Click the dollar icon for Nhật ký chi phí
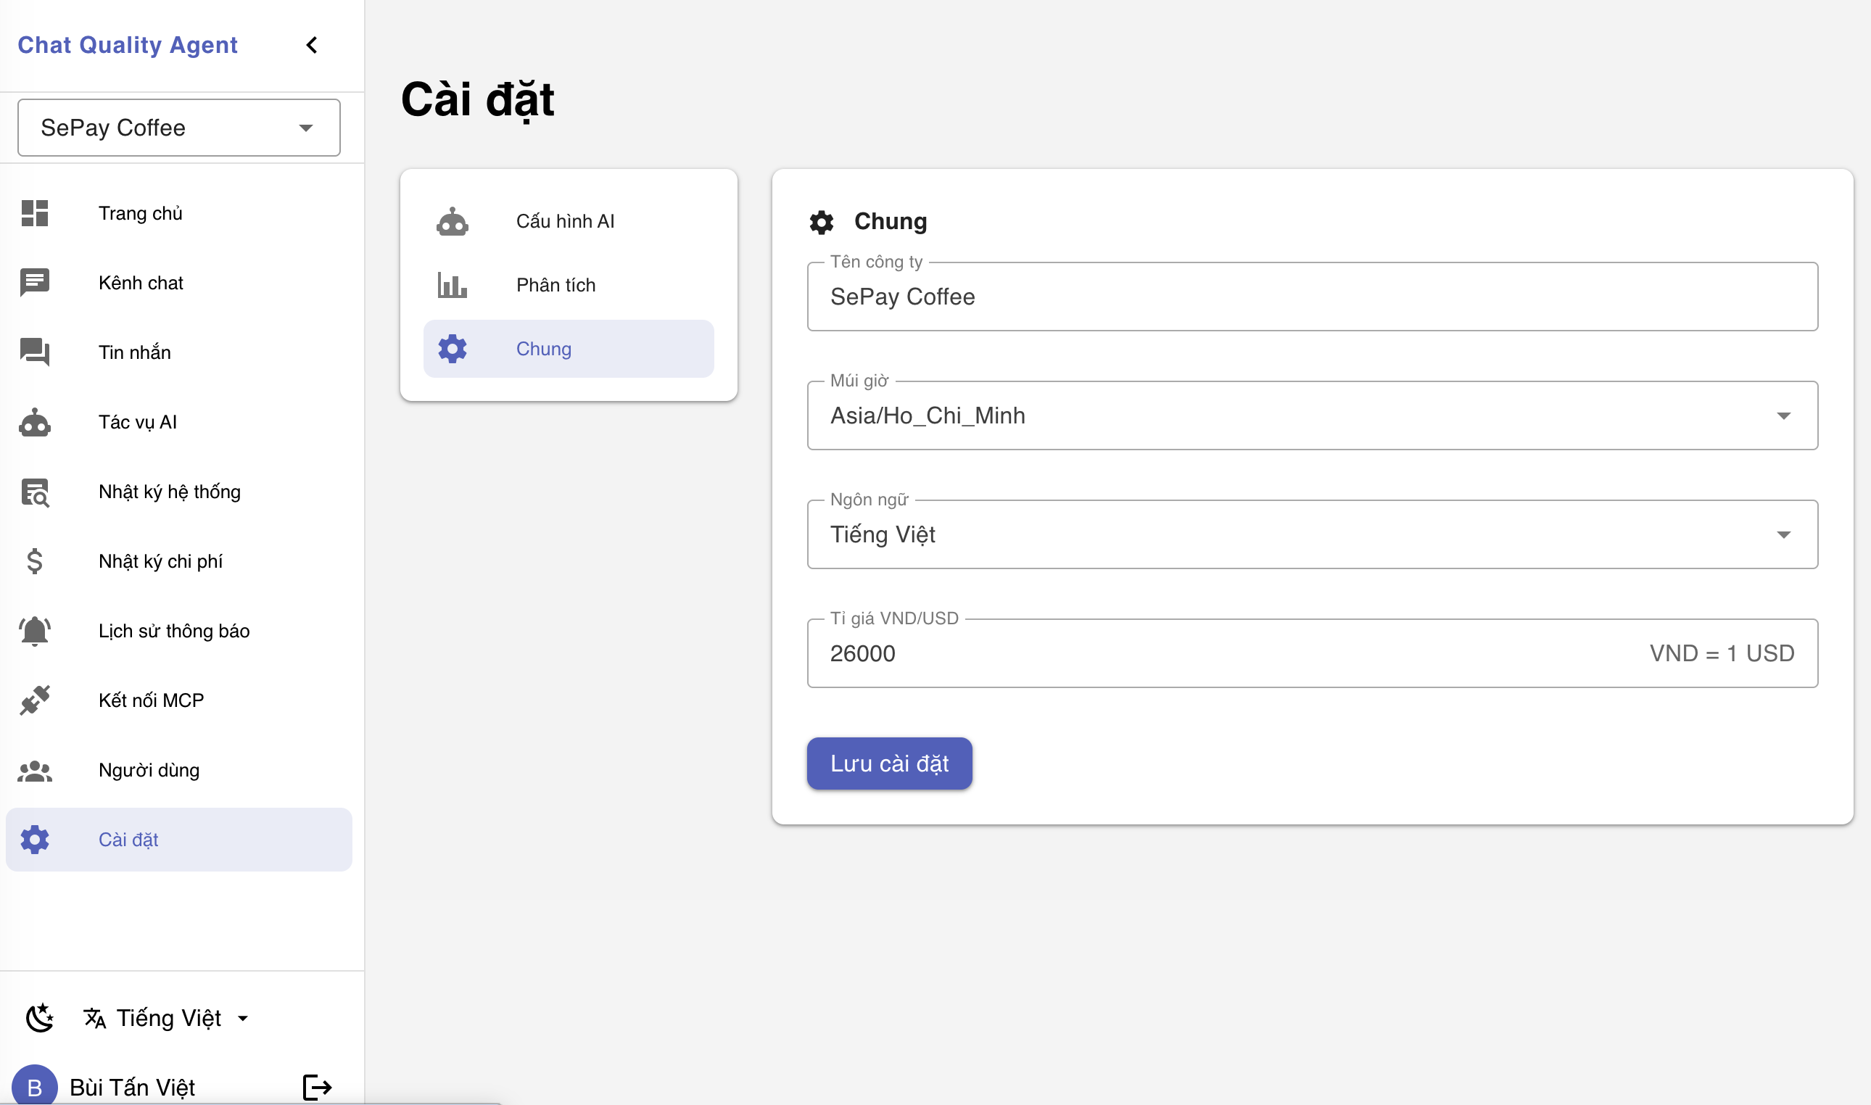Viewport: 1871px width, 1105px height. click(x=34, y=561)
